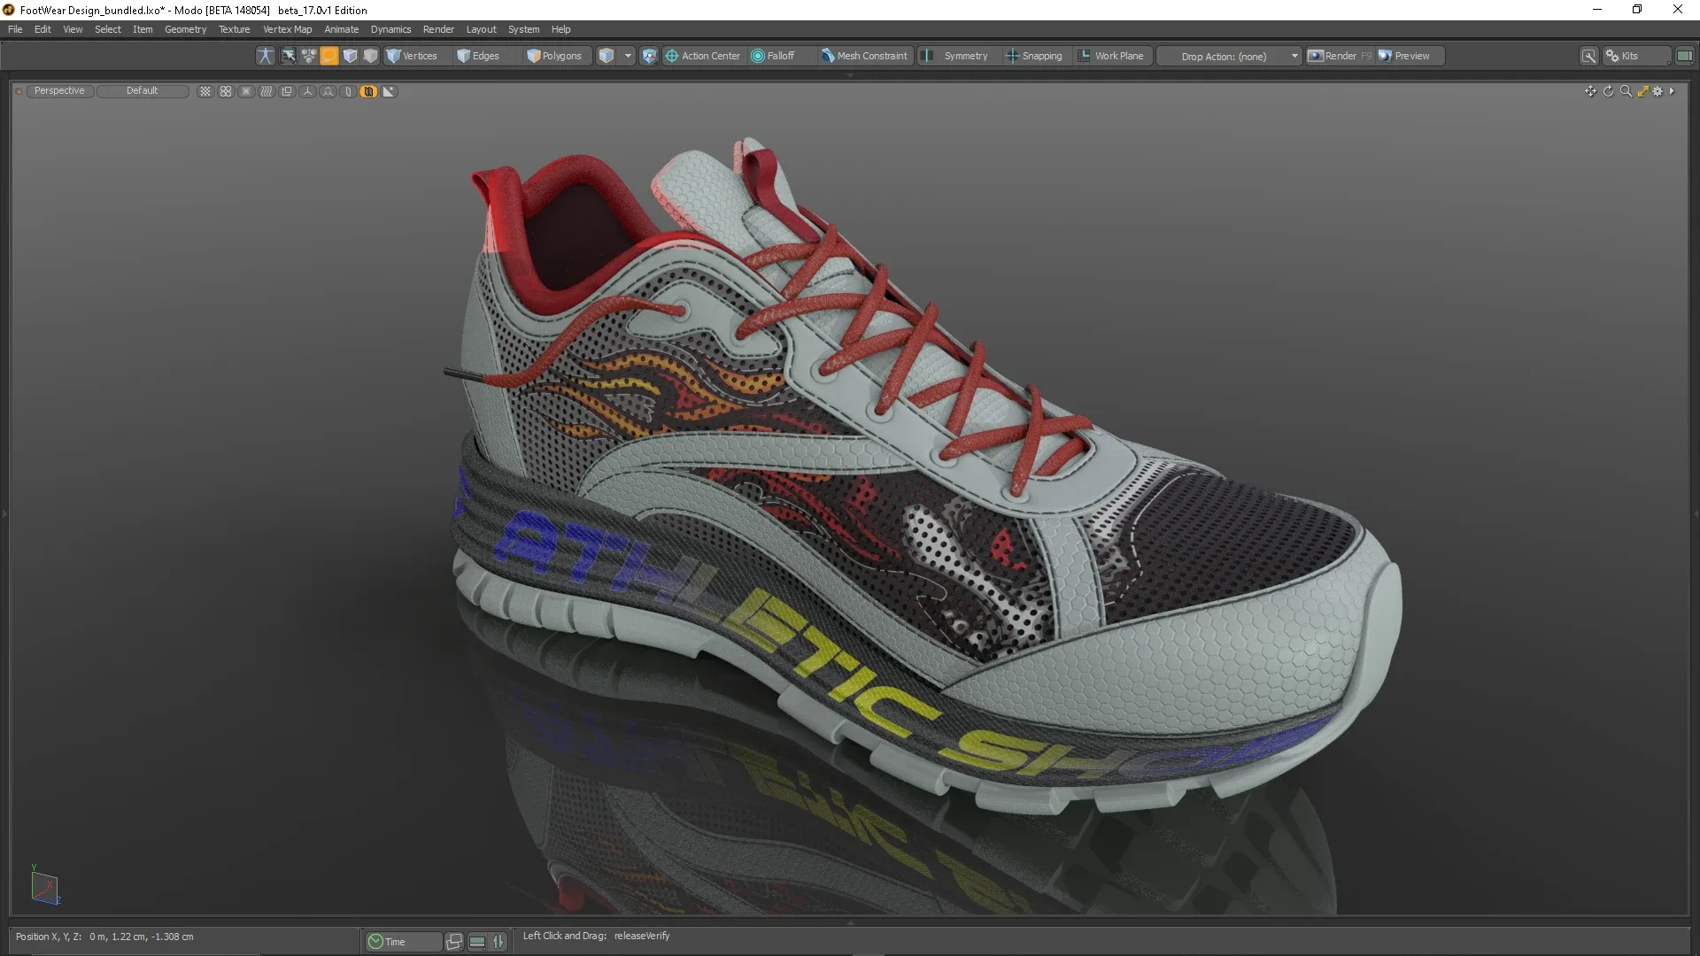The image size is (1700, 956).
Task: Open the Texture menu
Action: pyautogui.click(x=235, y=29)
